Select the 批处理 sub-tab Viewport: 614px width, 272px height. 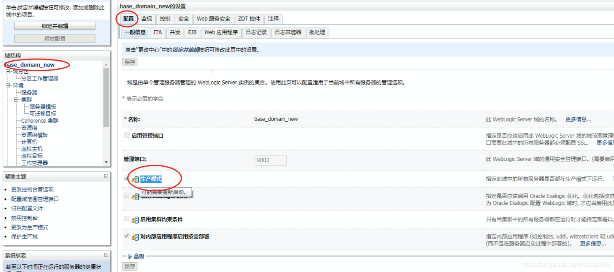coord(317,32)
